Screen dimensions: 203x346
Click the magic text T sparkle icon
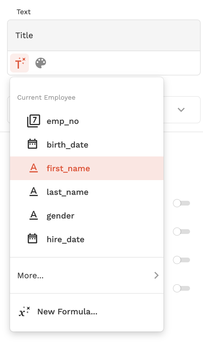[x=19, y=63]
